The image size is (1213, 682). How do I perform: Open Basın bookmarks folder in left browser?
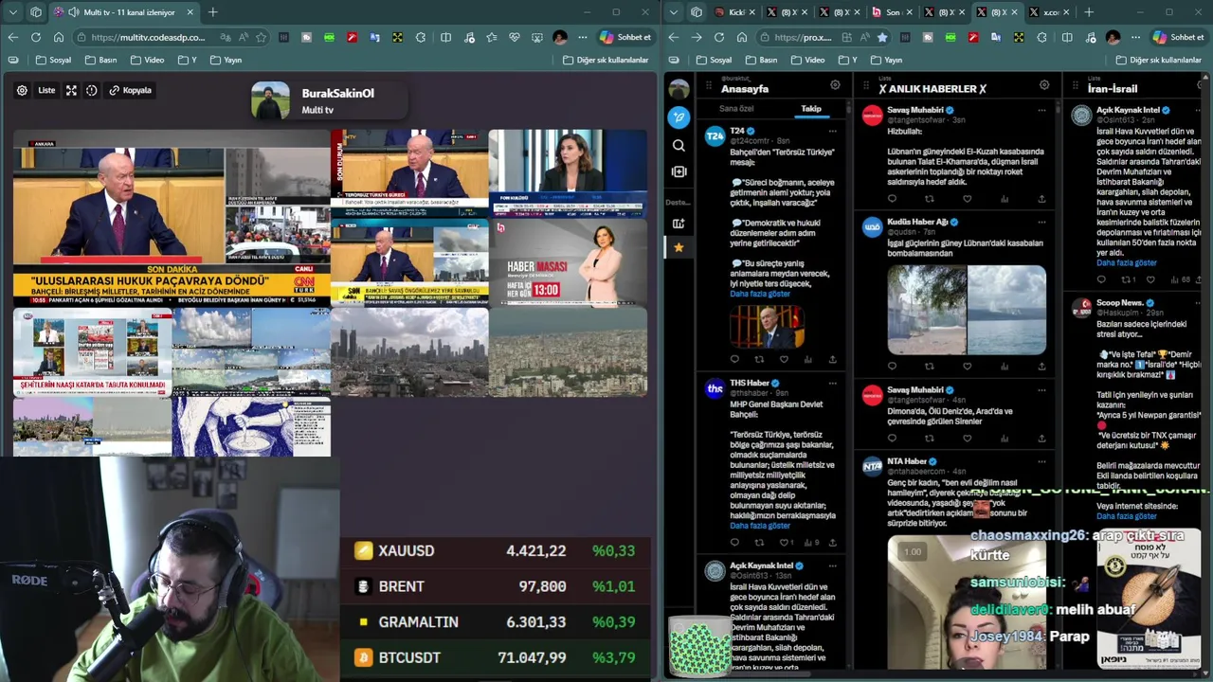tap(101, 60)
